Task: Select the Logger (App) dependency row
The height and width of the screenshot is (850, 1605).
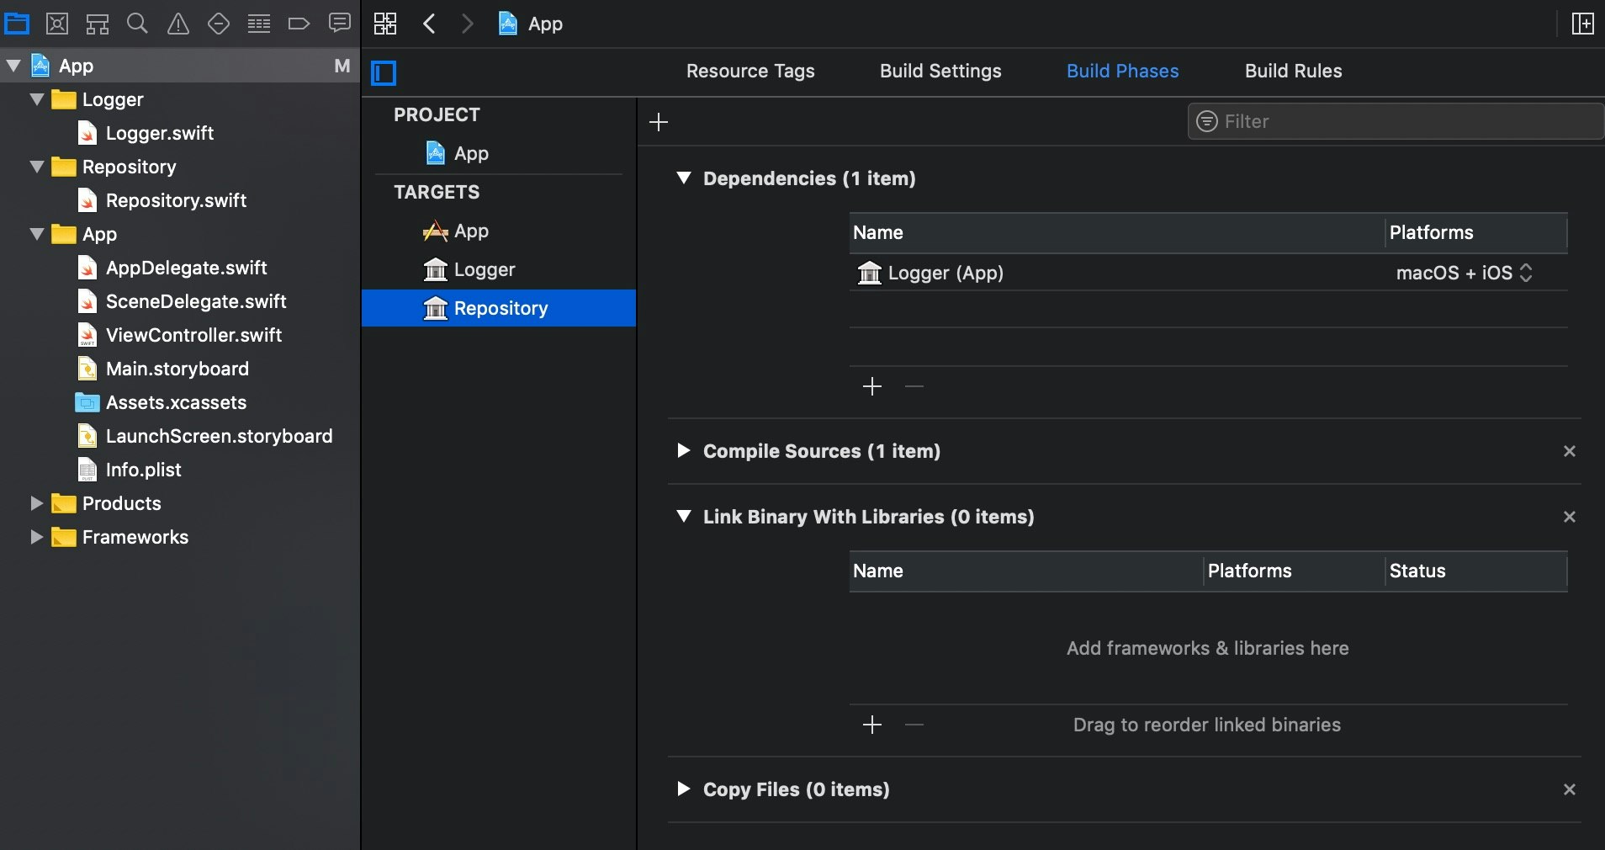Action: coord(1208,273)
